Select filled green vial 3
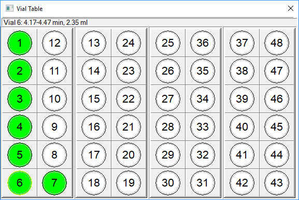The height and width of the screenshot is (200, 299). [x=20, y=99]
